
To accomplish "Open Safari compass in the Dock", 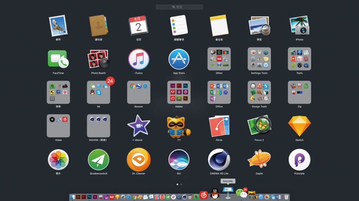I will (x=129, y=197).
